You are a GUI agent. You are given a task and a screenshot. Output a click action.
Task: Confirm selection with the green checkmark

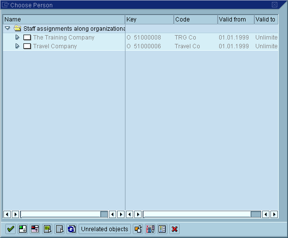coord(10,229)
